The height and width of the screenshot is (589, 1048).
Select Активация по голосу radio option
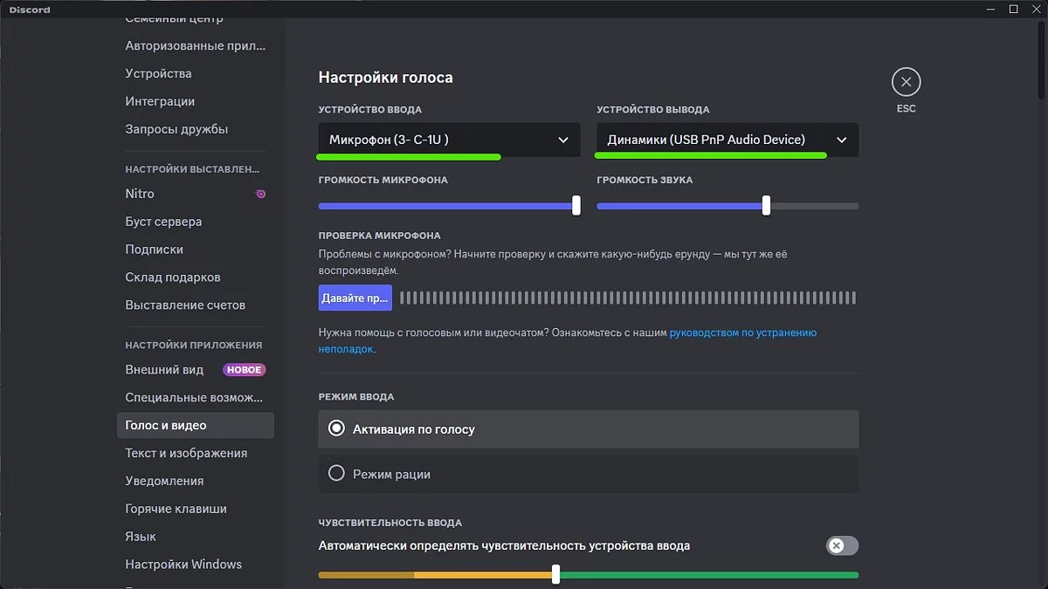click(337, 428)
